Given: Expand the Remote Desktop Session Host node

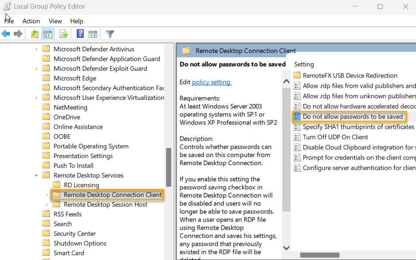Looking at the screenshot, I should (x=47, y=204).
